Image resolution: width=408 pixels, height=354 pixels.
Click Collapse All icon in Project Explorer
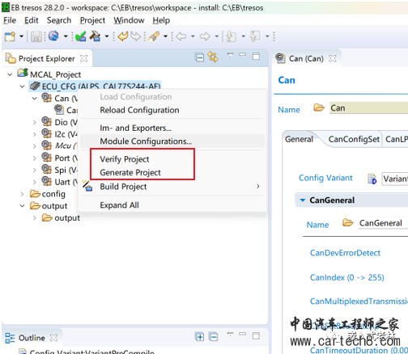[x=200, y=57]
